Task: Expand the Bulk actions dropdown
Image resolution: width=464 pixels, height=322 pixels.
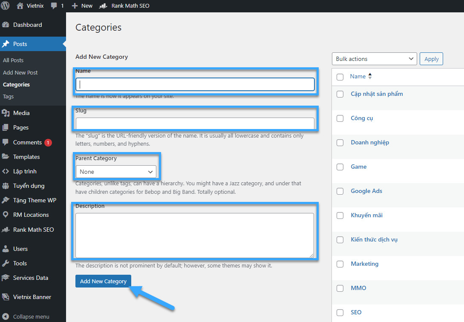Action: click(374, 59)
